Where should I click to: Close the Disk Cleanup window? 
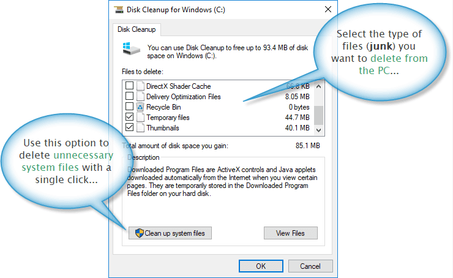[328, 10]
